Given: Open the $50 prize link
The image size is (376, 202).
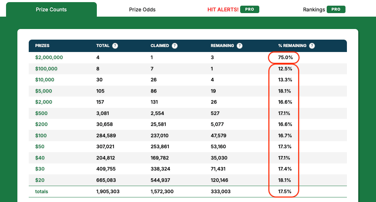Looking at the screenshot, I should pyautogui.click(x=40, y=146).
